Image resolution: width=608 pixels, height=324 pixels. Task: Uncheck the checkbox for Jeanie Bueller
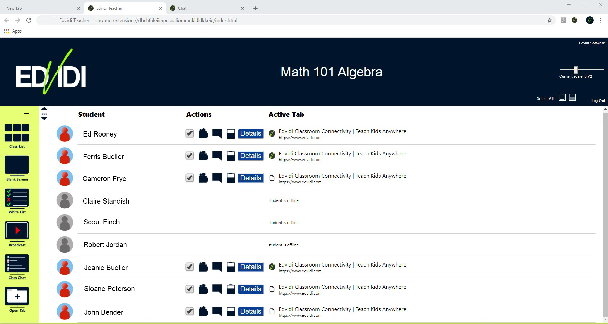(x=189, y=267)
